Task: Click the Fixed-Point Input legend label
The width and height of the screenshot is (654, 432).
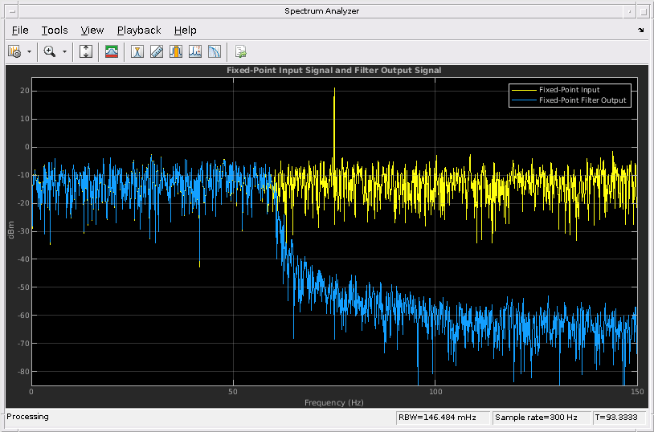Action: [569, 90]
